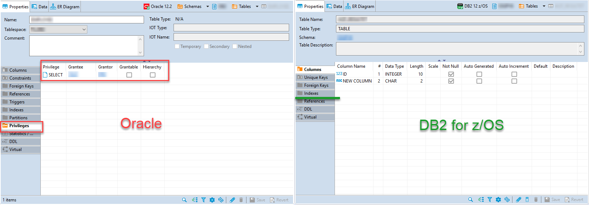589x205 pixels.
Task: Click the tree refresh icon in DB2 toolbar
Action: [481, 200]
